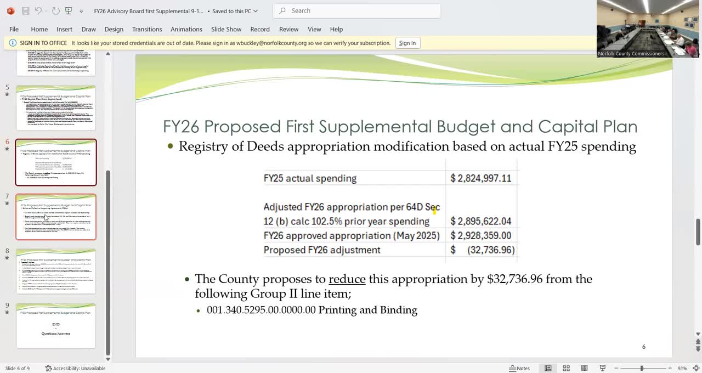Click the Fit slide to window icon
702x373 pixels.
[x=695, y=368]
